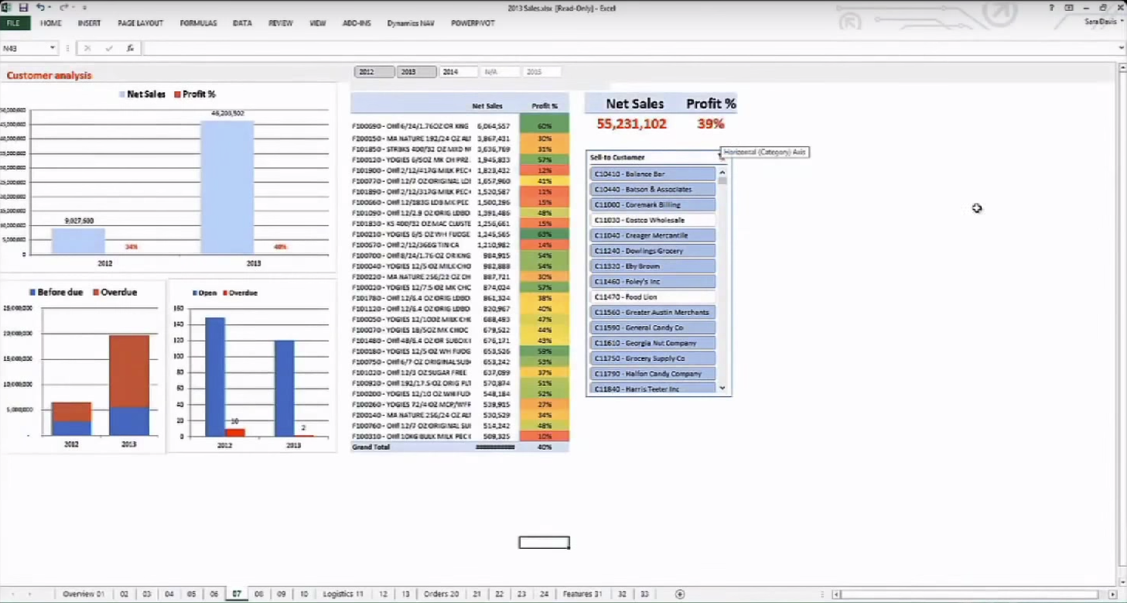The width and height of the screenshot is (1127, 603).
Task: Toggle slicer item C11750 - Grocery Supply Co
Action: (653, 358)
